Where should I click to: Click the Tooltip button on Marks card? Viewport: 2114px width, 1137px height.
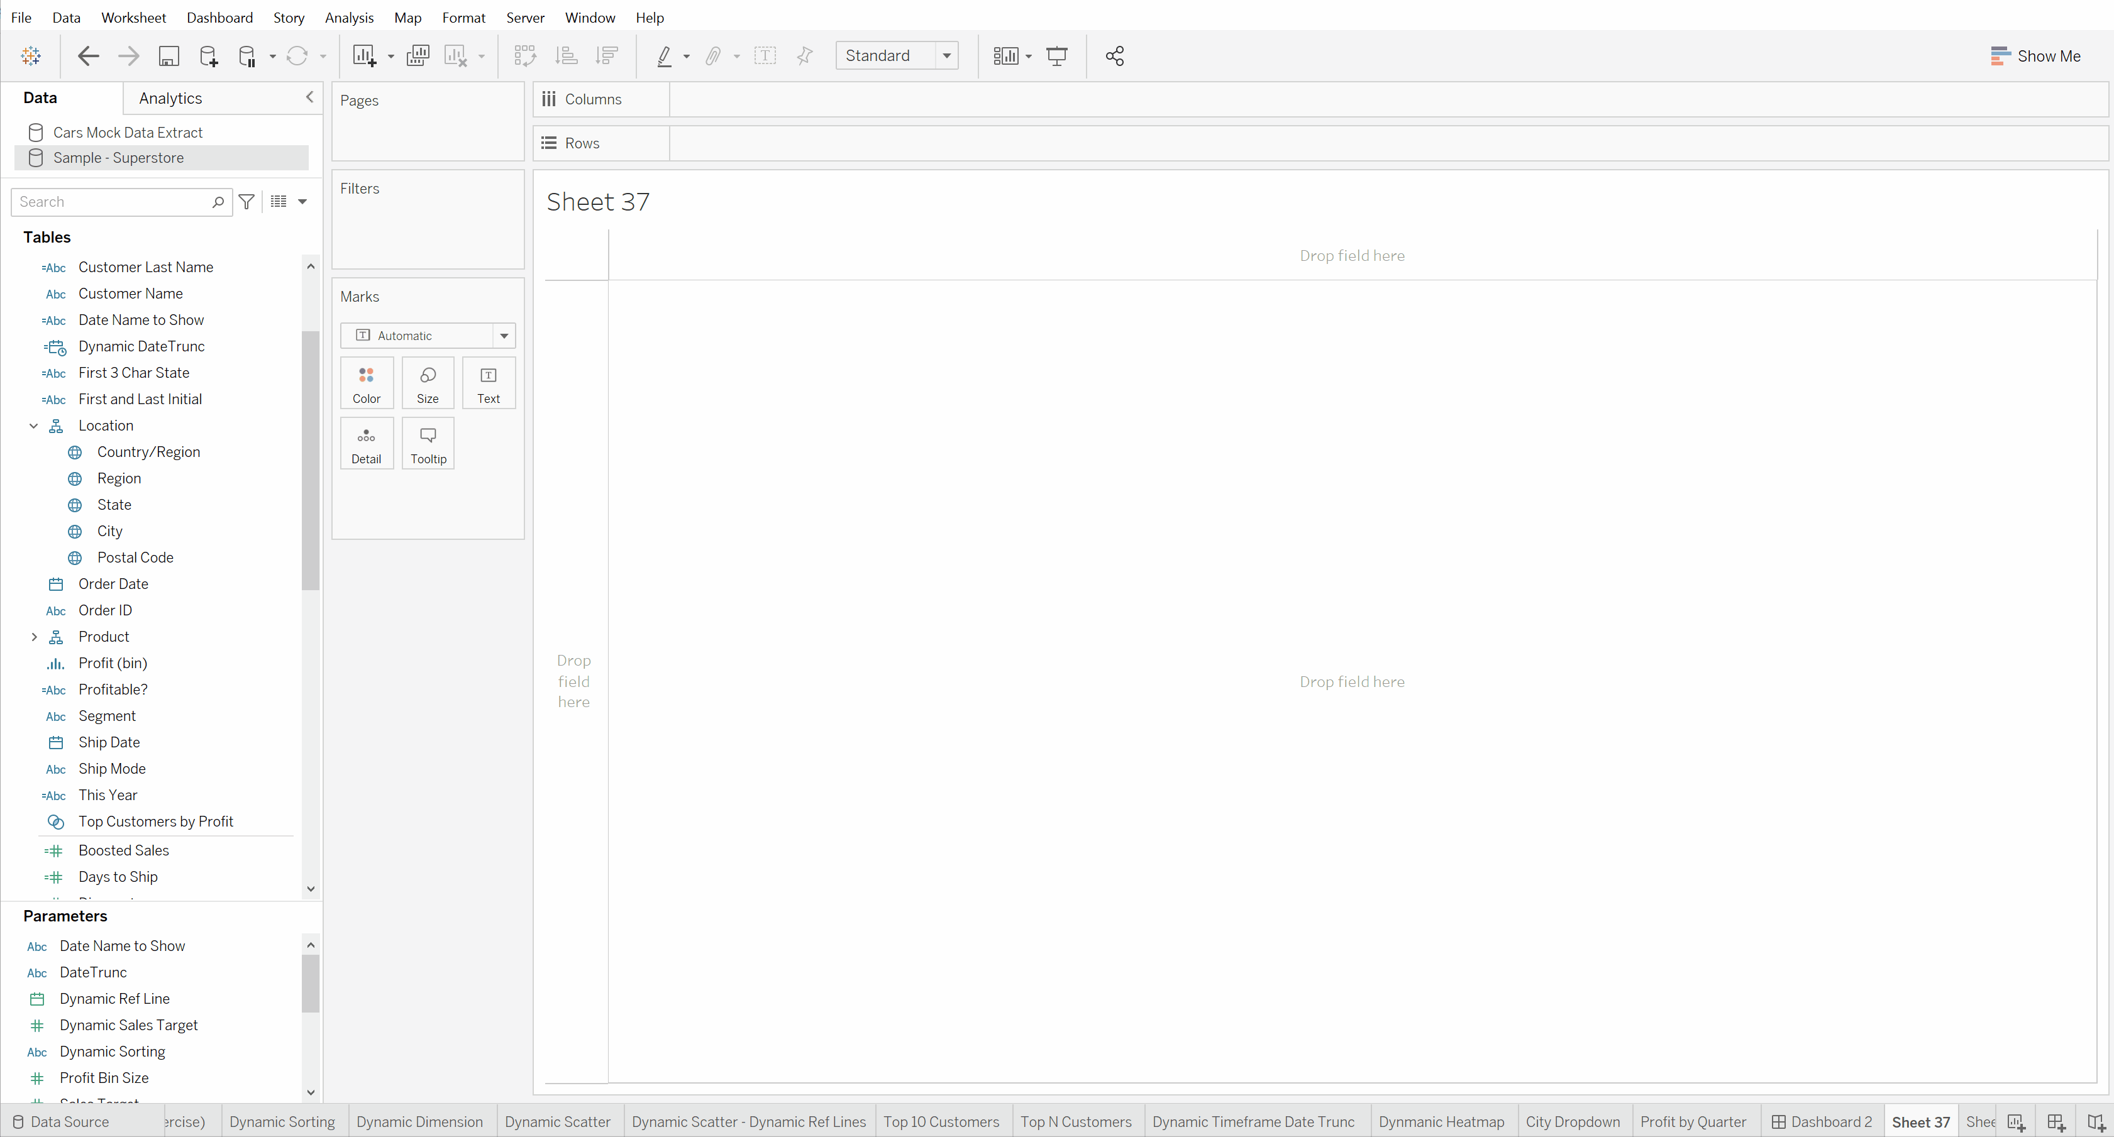coord(428,444)
